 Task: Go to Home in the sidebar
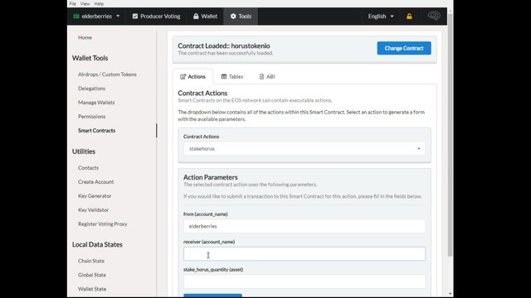point(85,37)
